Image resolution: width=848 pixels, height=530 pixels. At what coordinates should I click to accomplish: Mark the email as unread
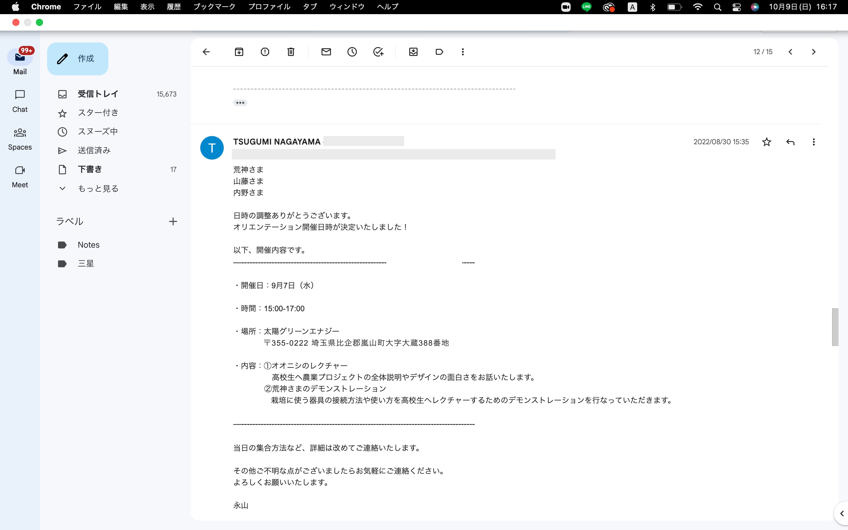(x=326, y=52)
